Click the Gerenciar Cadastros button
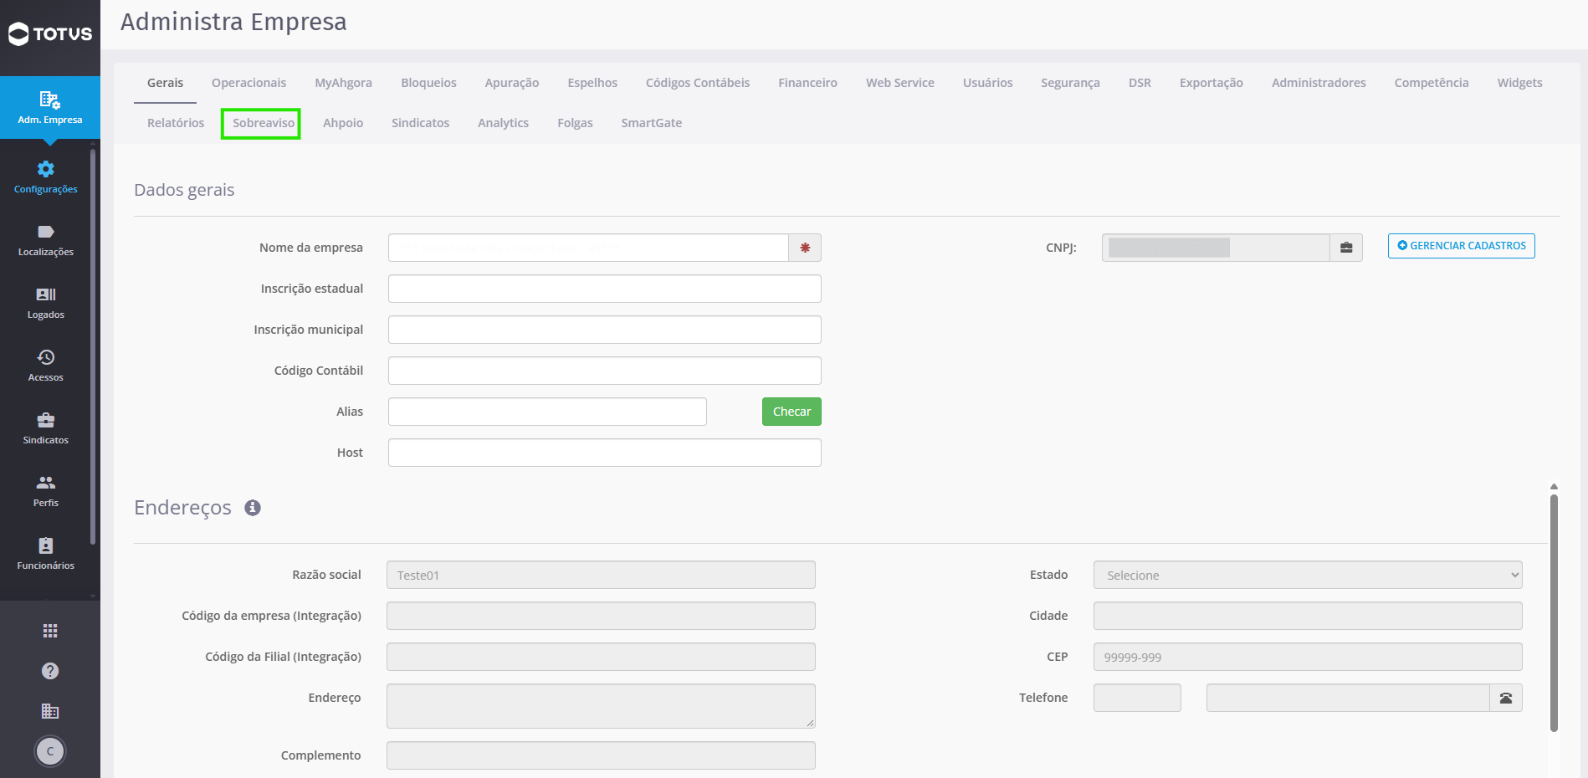Screen dimensions: 1588x778 tap(1462, 246)
